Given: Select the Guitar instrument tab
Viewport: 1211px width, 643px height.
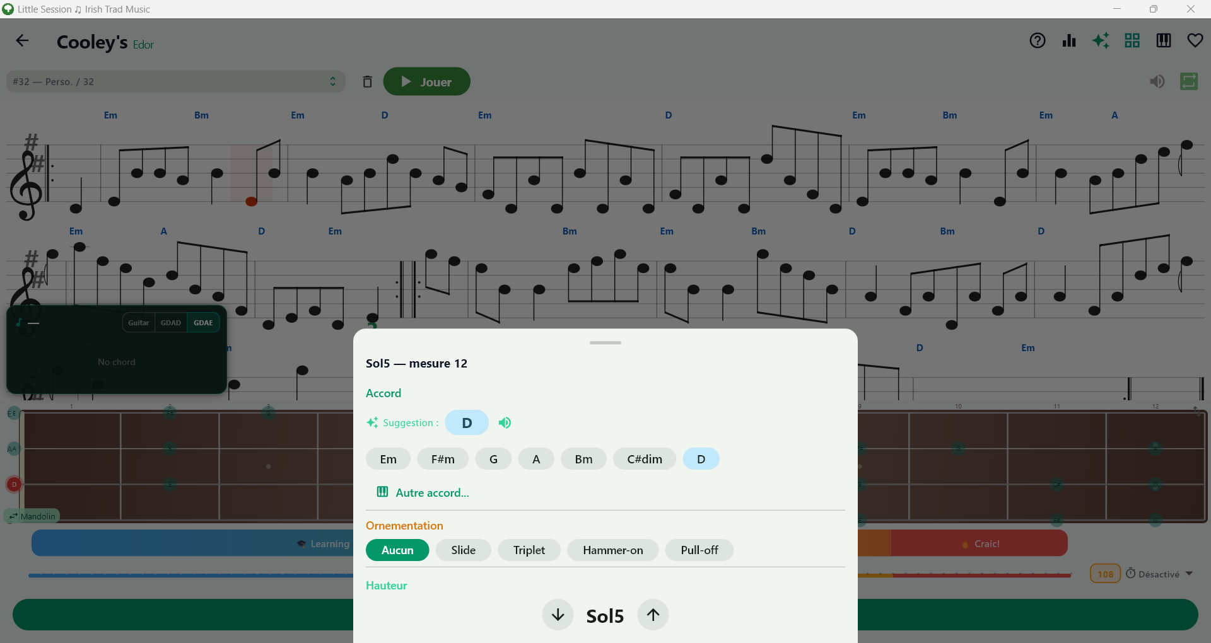Looking at the screenshot, I should coord(139,323).
